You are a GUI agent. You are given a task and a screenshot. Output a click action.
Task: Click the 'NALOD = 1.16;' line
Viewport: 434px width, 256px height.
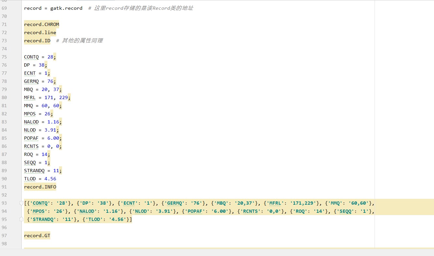43,122
